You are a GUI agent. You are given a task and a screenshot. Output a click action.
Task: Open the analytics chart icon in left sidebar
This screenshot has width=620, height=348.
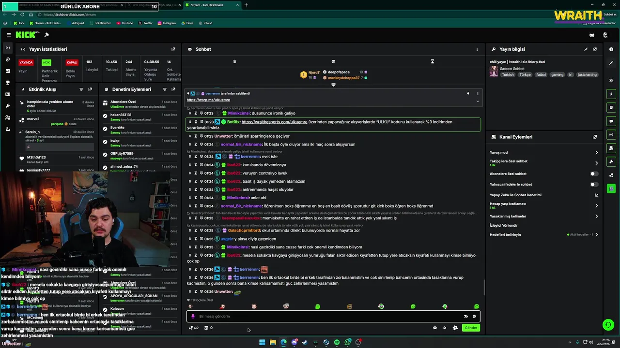point(7,71)
